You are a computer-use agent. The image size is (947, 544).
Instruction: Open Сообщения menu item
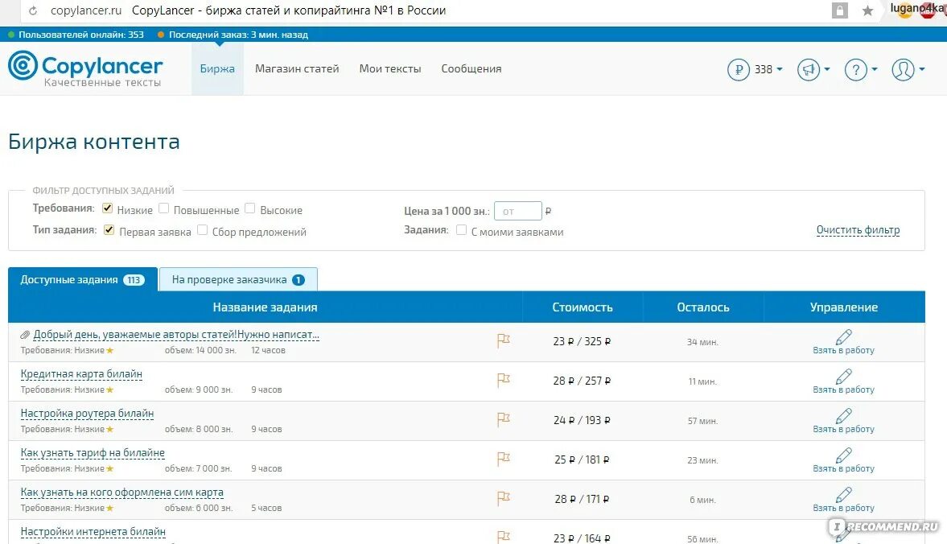pyautogui.click(x=471, y=69)
